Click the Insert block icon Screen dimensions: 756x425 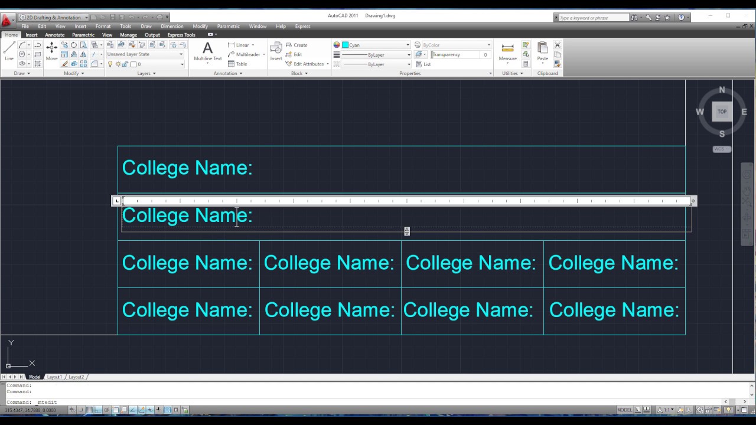click(x=276, y=52)
